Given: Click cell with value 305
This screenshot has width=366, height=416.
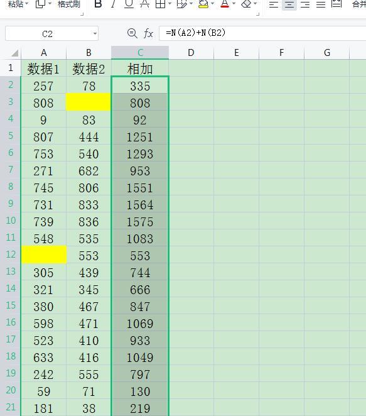Looking at the screenshot, I should pos(44,271).
